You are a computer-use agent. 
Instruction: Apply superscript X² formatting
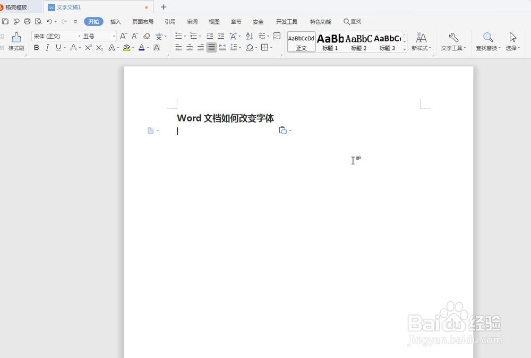(x=88, y=48)
